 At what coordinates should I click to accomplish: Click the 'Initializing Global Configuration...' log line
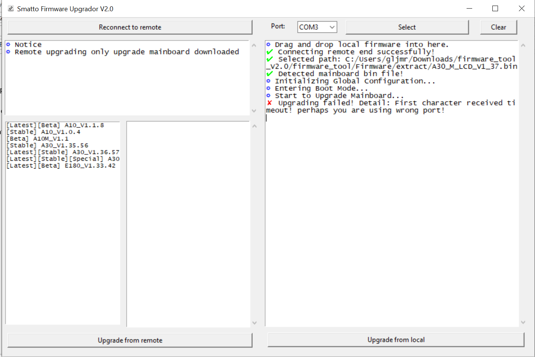[355, 81]
